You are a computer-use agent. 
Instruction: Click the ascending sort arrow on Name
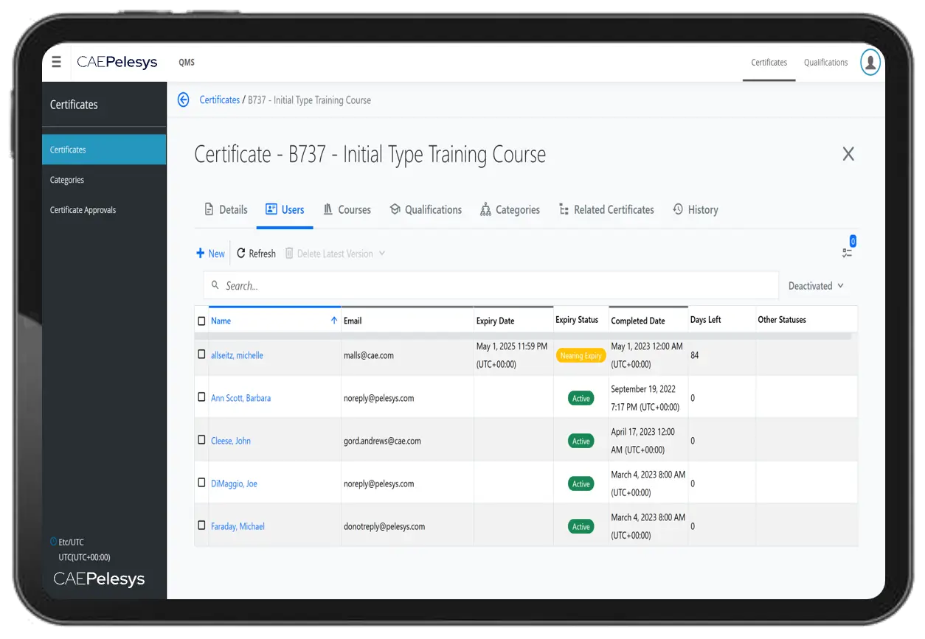[334, 321]
